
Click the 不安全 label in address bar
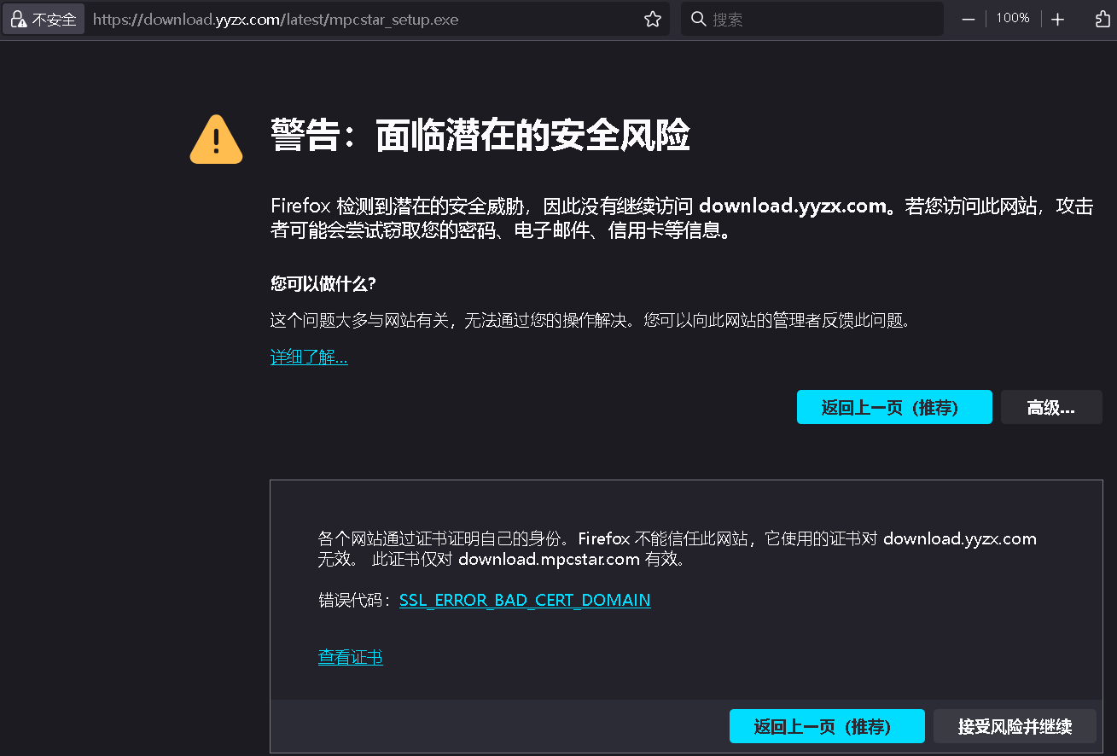pyautogui.click(x=54, y=19)
